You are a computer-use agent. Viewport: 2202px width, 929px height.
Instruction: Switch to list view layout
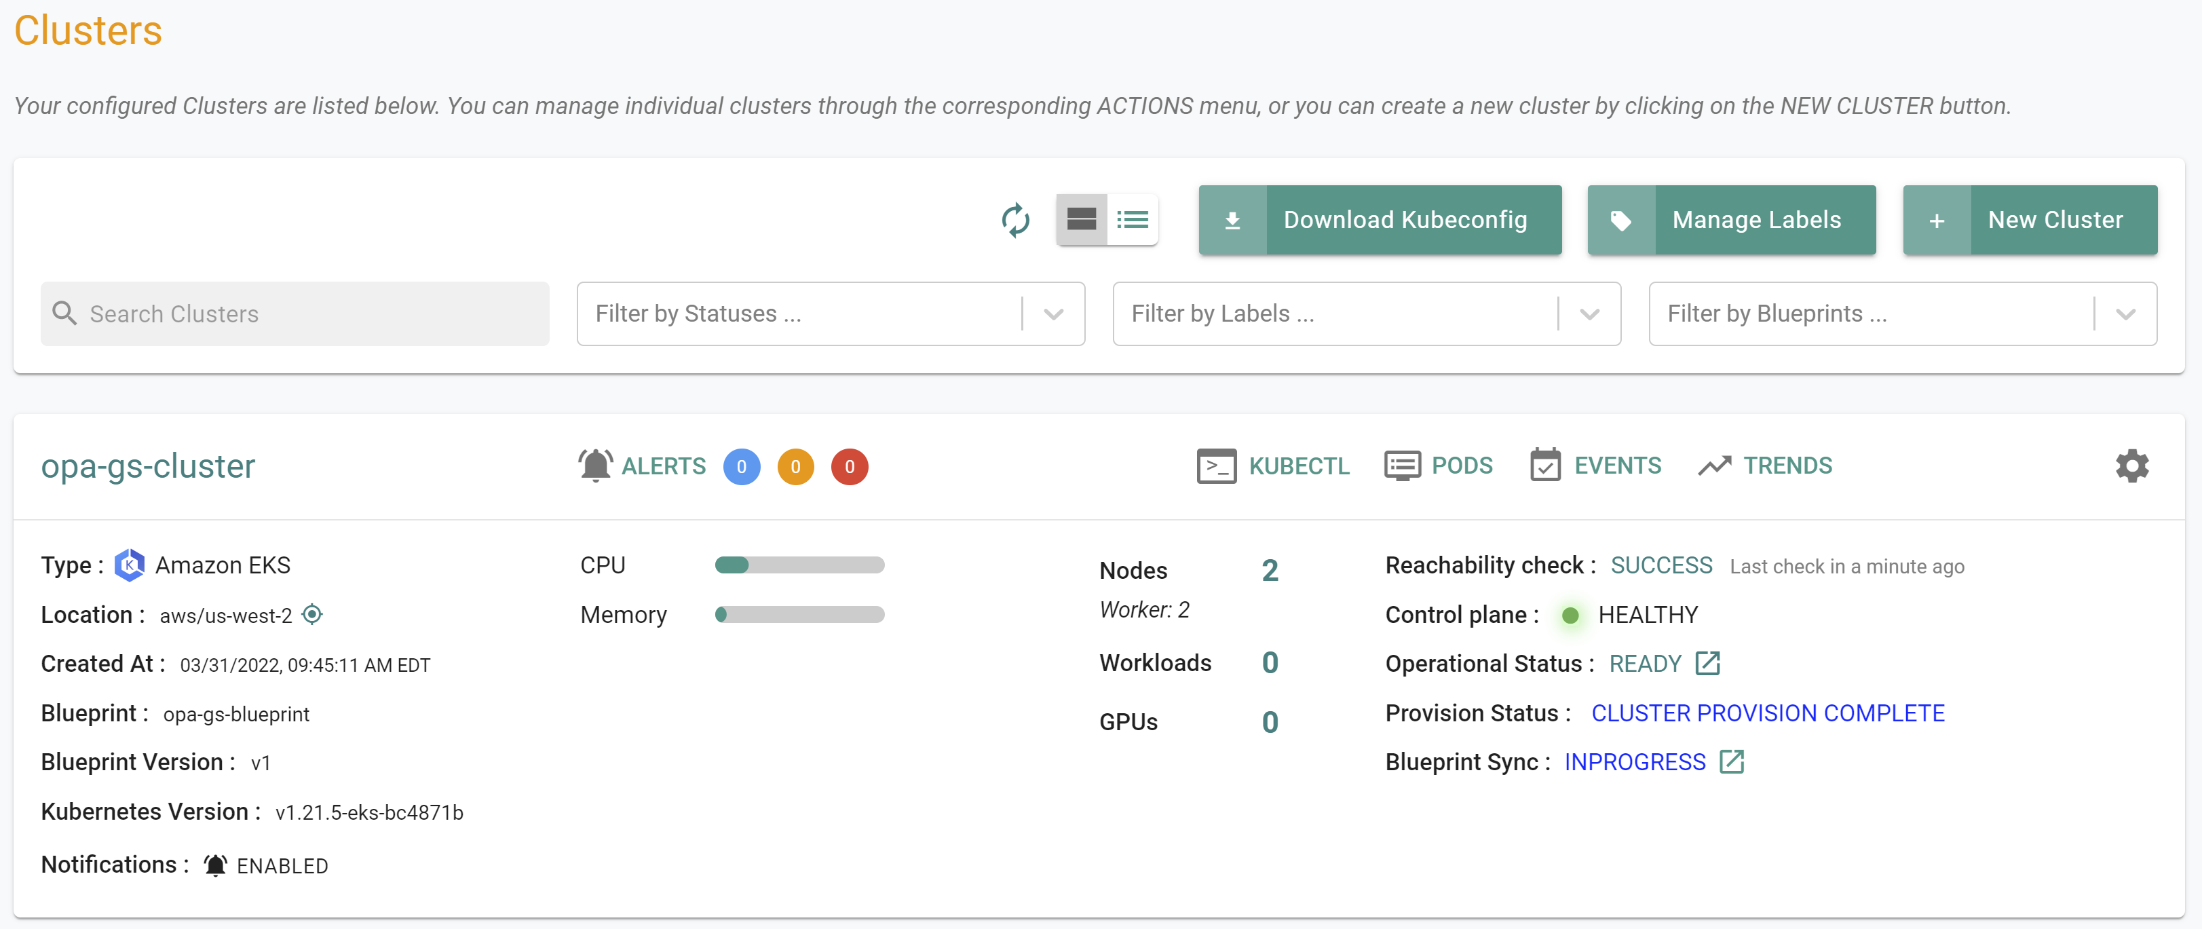click(1133, 220)
